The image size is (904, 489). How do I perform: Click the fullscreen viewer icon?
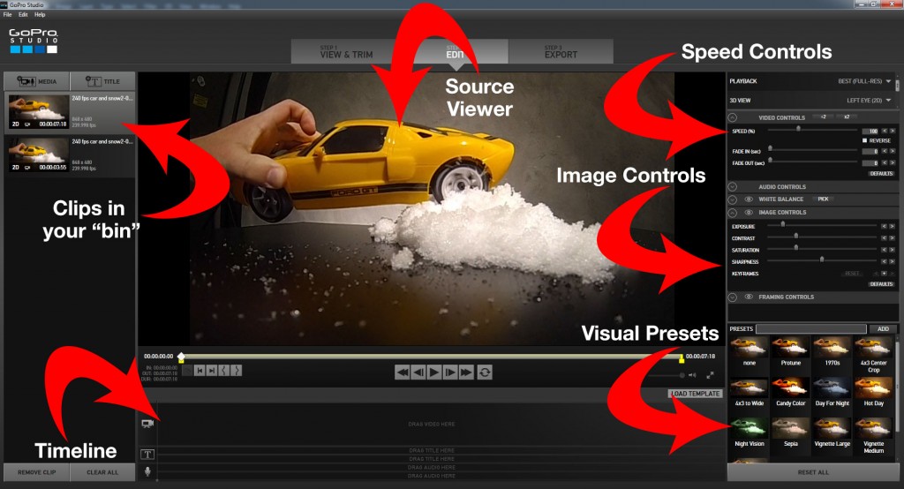point(711,375)
